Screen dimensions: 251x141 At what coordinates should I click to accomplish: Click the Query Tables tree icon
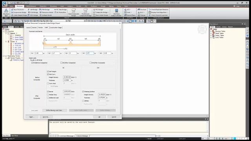tap(213, 38)
